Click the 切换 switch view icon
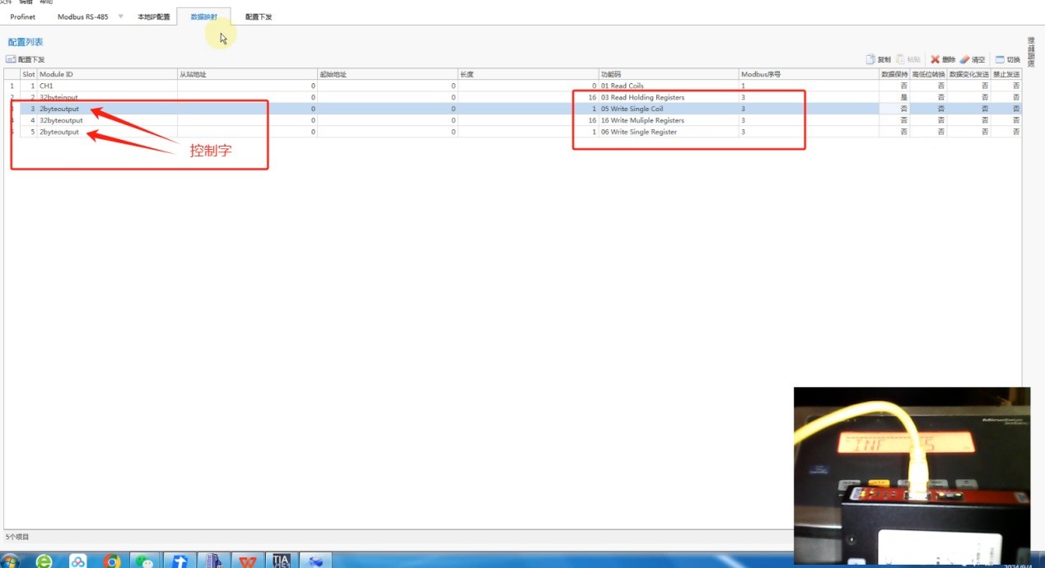The height and width of the screenshot is (568, 1045). 1000,59
